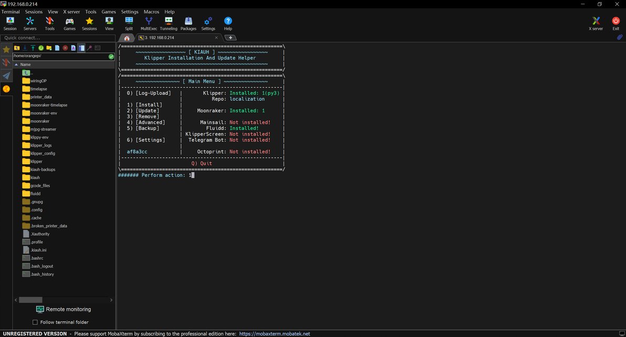
Task: Open the Tunneling tool in the toolbar
Action: coord(169,23)
